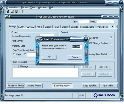Image resolution: width=124 pixels, height=104 pixels.
Task: Switch to the CDMA-2 tab
Action: pos(30,27)
